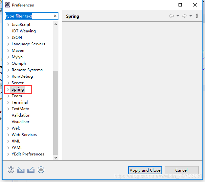Click the Oomph preference recorder icon
The width and height of the screenshot is (205, 182).
[41, 170]
